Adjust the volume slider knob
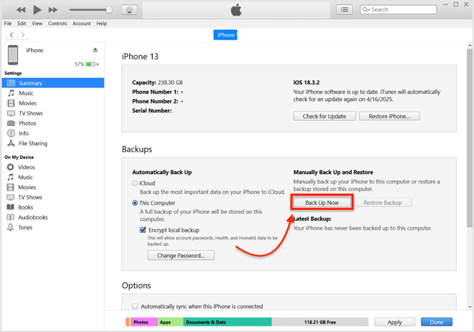The width and height of the screenshot is (474, 332). pyautogui.click(x=109, y=10)
